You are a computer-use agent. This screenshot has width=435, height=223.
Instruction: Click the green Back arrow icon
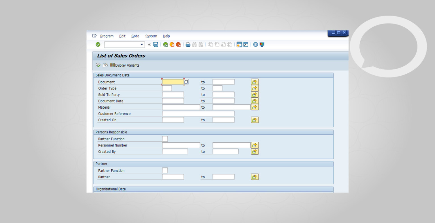click(x=166, y=44)
